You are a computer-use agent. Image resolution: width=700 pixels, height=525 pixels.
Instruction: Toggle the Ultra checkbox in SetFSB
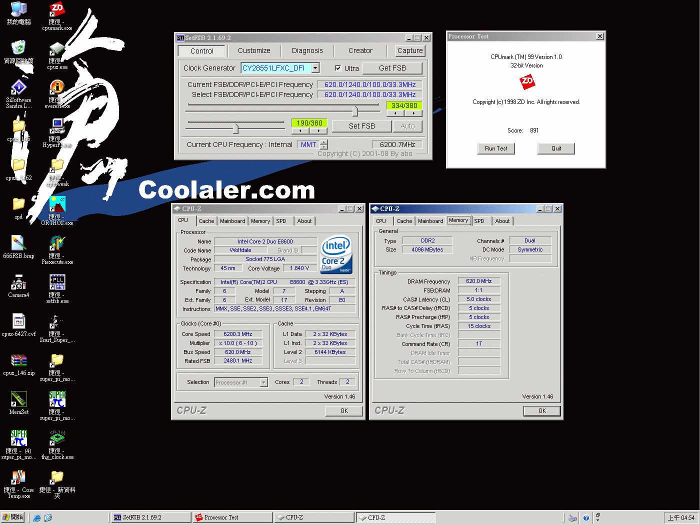338,68
